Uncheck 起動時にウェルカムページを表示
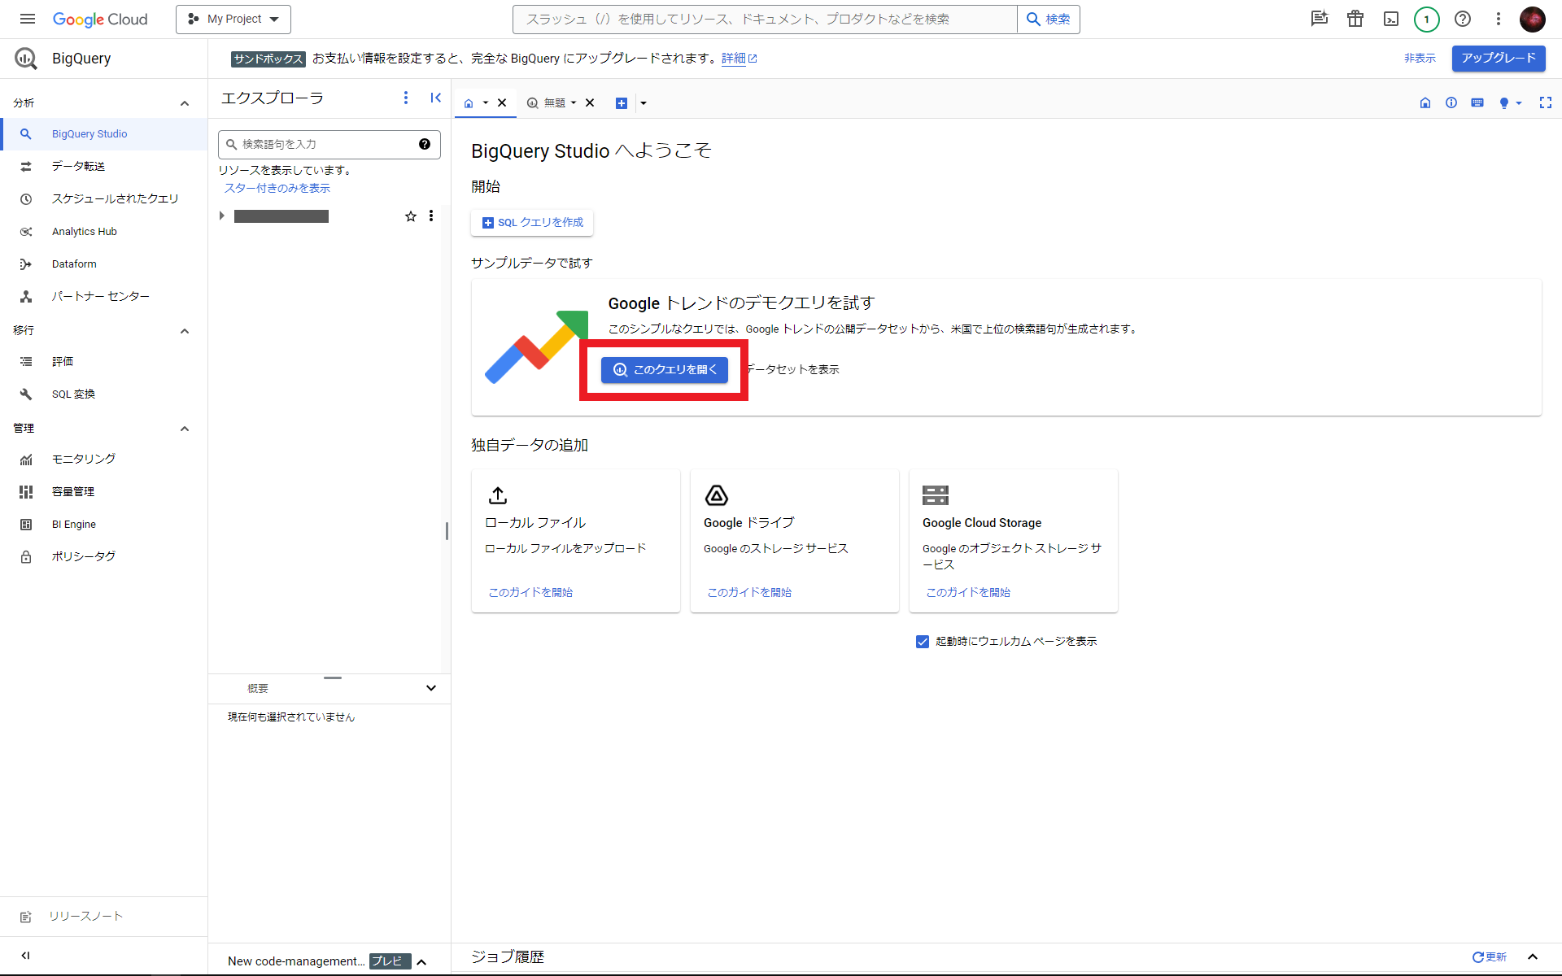The image size is (1562, 976). pos(922,641)
